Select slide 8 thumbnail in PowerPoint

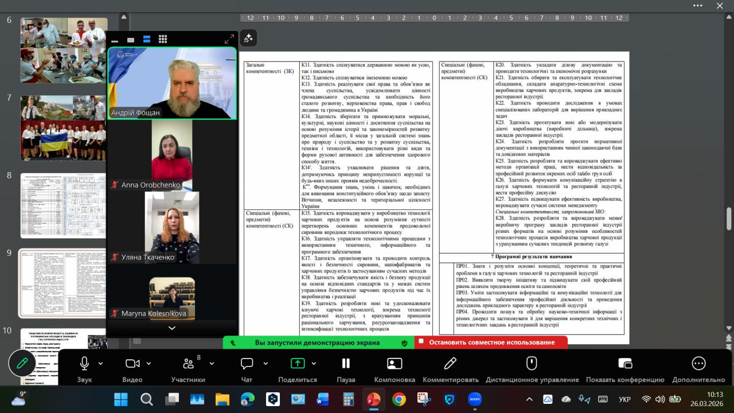[63, 205]
